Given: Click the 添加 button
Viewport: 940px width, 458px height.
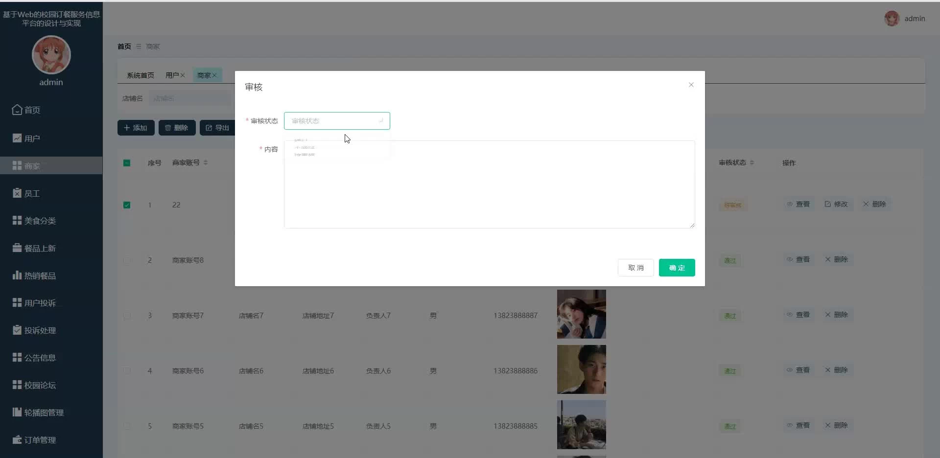Looking at the screenshot, I should pos(136,128).
